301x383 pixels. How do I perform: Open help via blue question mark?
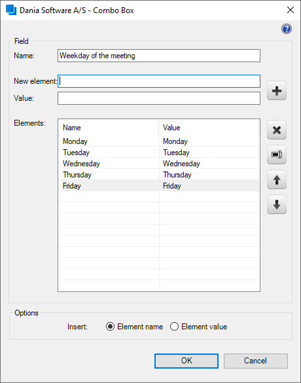point(287,29)
